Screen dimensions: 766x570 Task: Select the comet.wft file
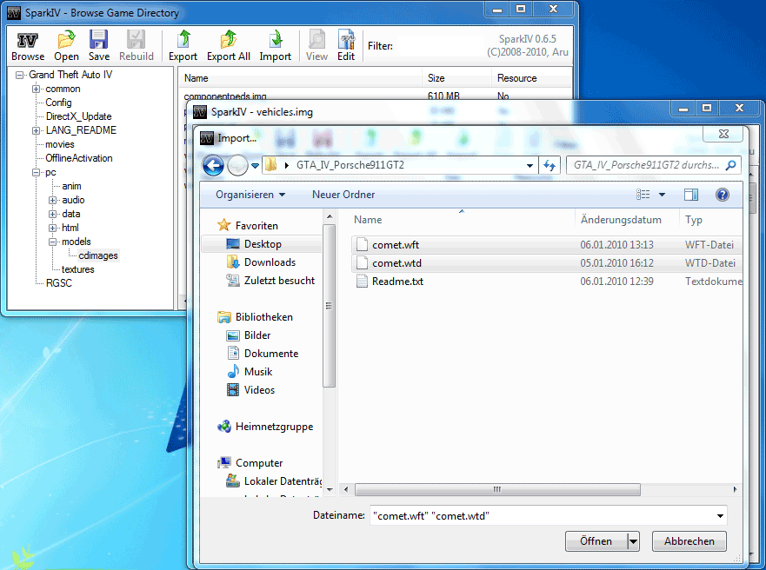click(547, 244)
